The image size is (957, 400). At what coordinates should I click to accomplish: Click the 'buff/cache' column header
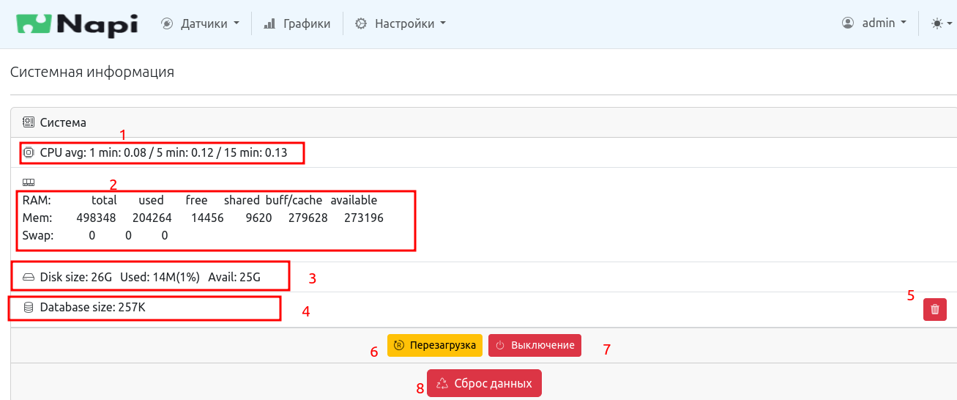(x=294, y=200)
